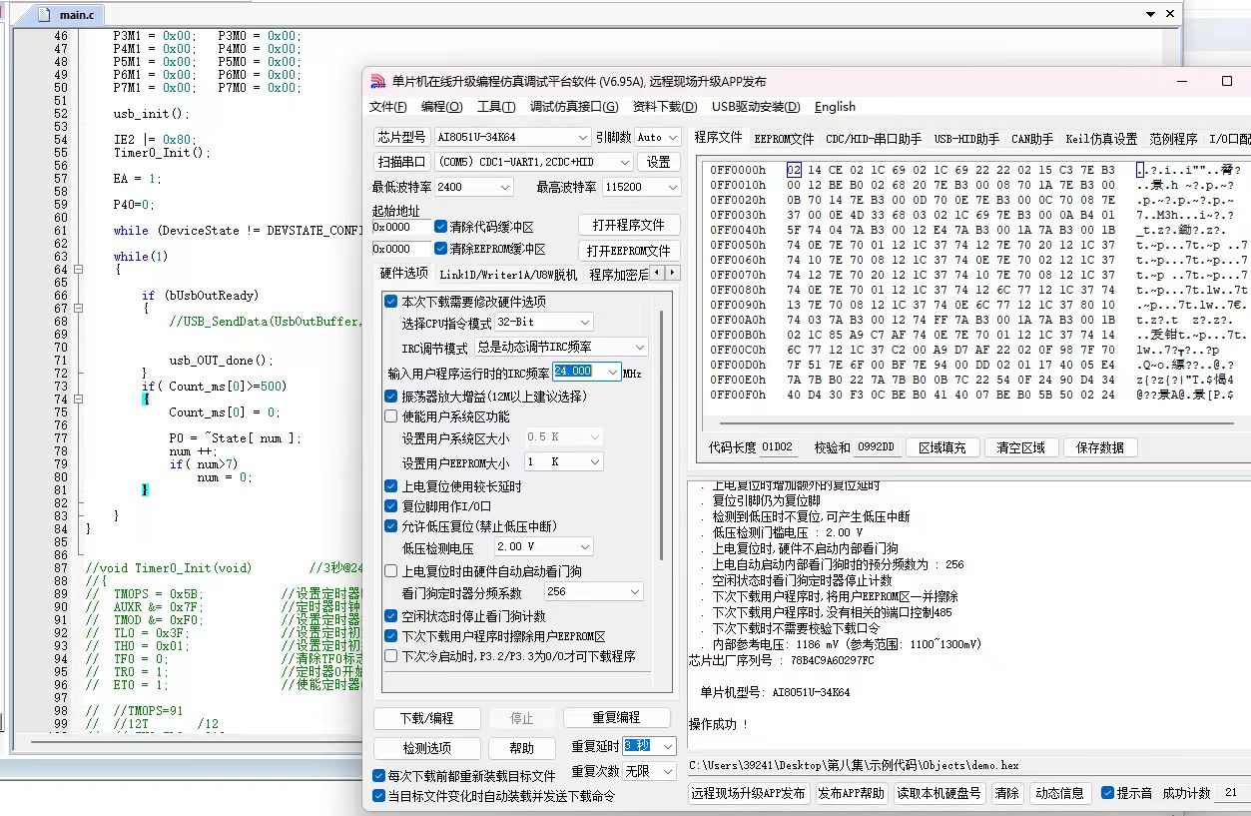Viewport: 1251px width, 816px height.
Task: Switch to CAN助手 tab
Action: [x=1032, y=139]
